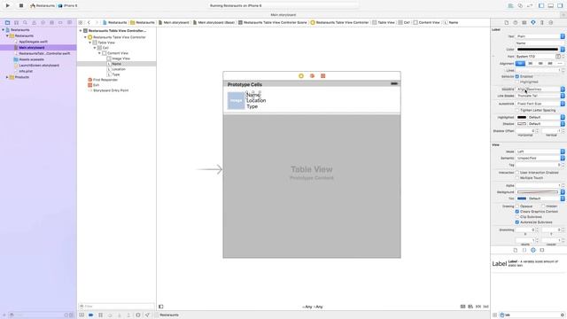Open the Background color swatch
Screen dimensions: 567x319
click(538, 192)
